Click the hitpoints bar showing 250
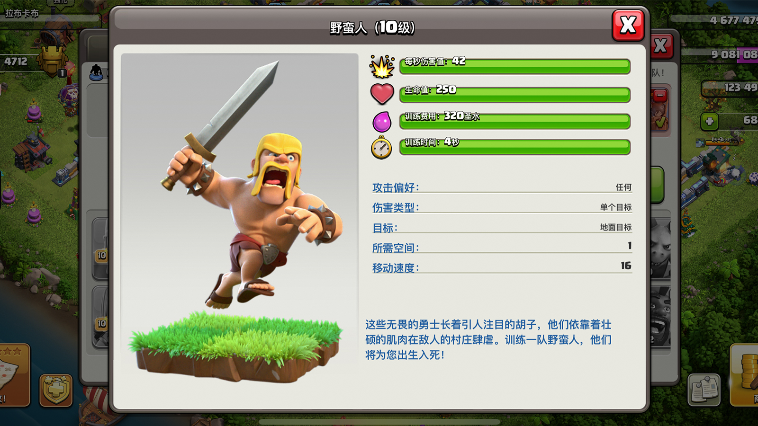The image size is (758, 426). pos(515,94)
